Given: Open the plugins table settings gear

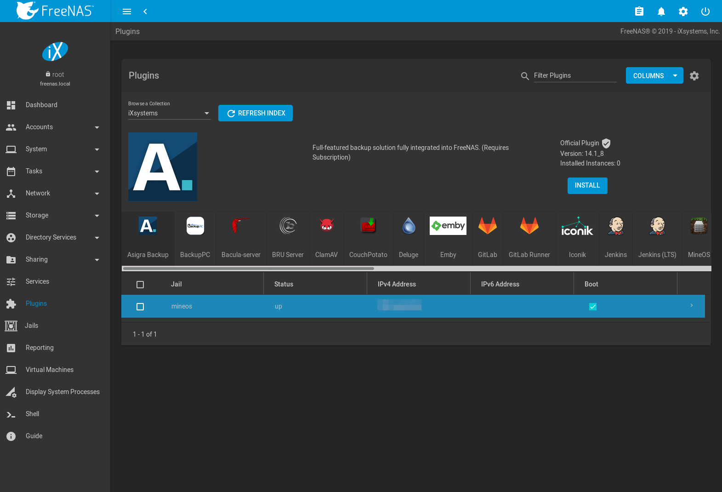Looking at the screenshot, I should (694, 76).
